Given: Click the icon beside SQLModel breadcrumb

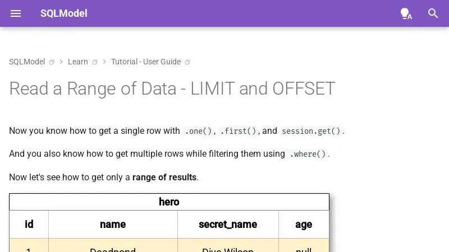Looking at the screenshot, I should [x=52, y=62].
